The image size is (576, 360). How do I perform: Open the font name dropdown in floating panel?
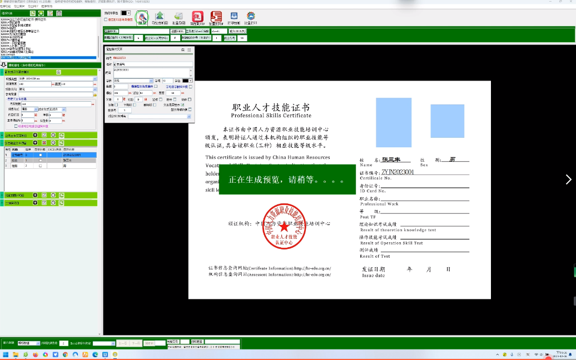(x=150, y=81)
